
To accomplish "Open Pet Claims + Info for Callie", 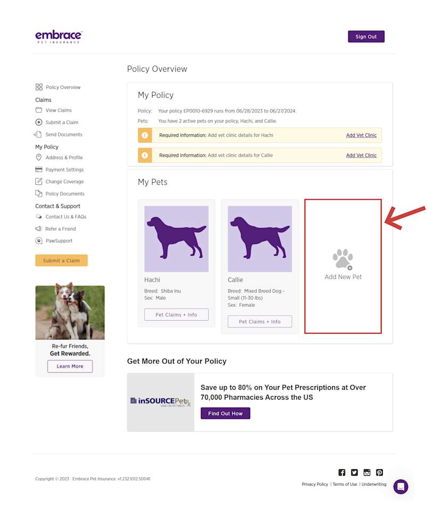I will [x=260, y=321].
